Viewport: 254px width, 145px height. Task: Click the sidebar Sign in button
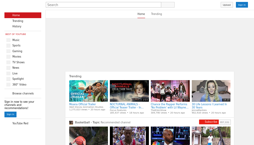pos(10,114)
